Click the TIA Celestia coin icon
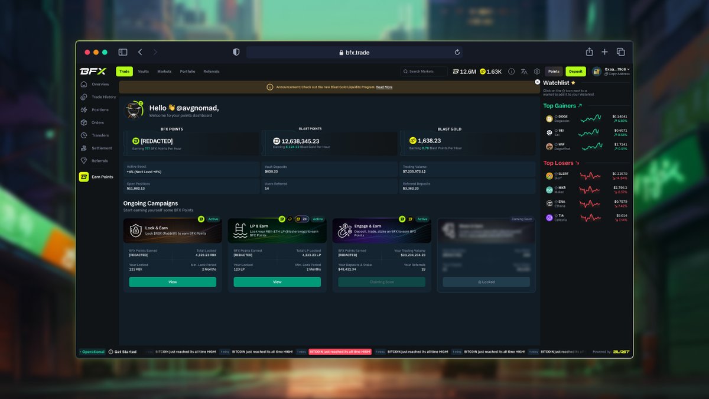Screen dimensions: 709x399 pyautogui.click(x=549, y=218)
